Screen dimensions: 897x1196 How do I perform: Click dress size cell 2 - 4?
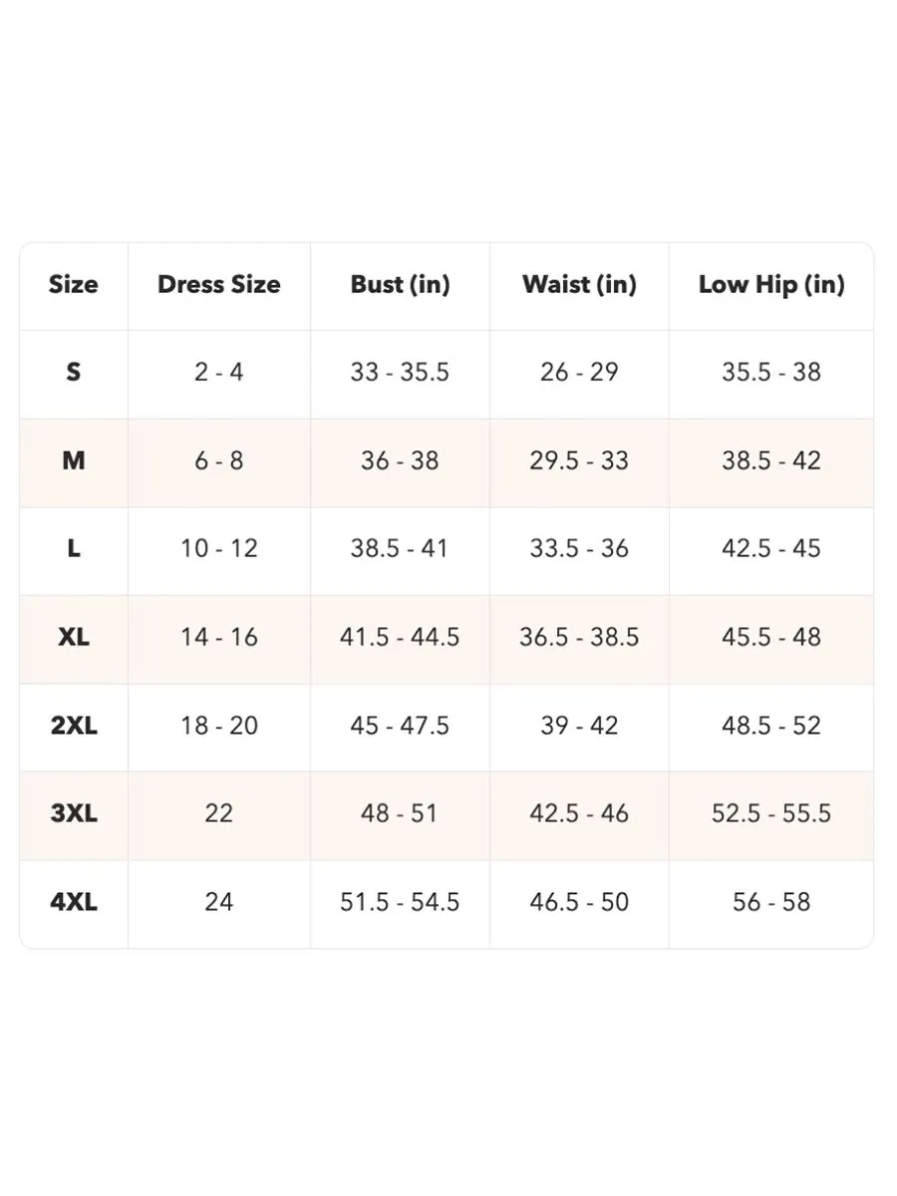pyautogui.click(x=219, y=373)
